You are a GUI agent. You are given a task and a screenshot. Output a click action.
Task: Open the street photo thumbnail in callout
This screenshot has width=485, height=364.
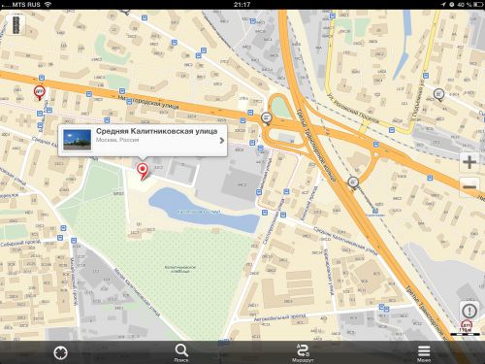point(77,140)
